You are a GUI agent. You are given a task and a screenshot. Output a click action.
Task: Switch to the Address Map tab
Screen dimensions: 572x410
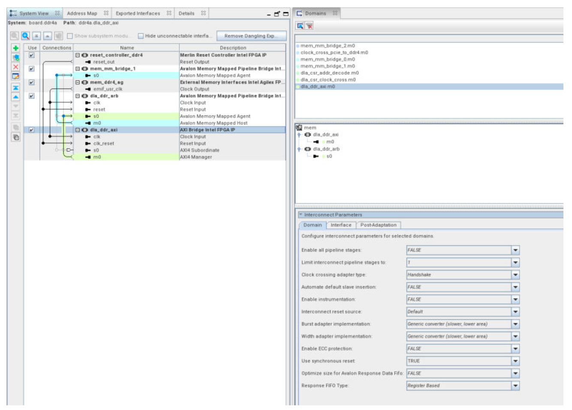(x=82, y=13)
